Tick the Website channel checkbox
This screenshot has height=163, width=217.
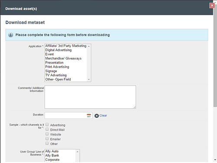(x=47, y=134)
